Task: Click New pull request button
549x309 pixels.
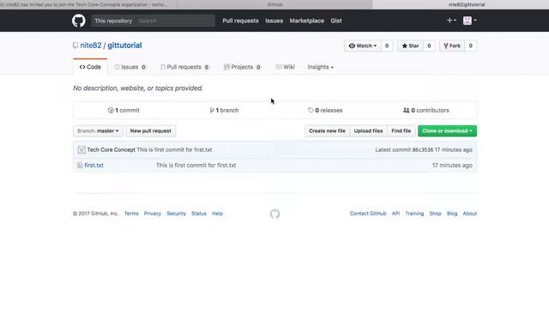Action: (151, 131)
